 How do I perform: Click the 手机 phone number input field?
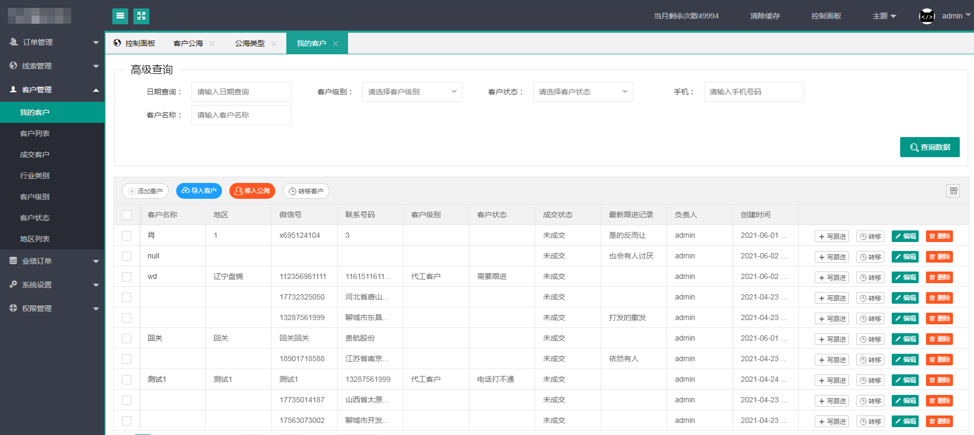point(754,92)
